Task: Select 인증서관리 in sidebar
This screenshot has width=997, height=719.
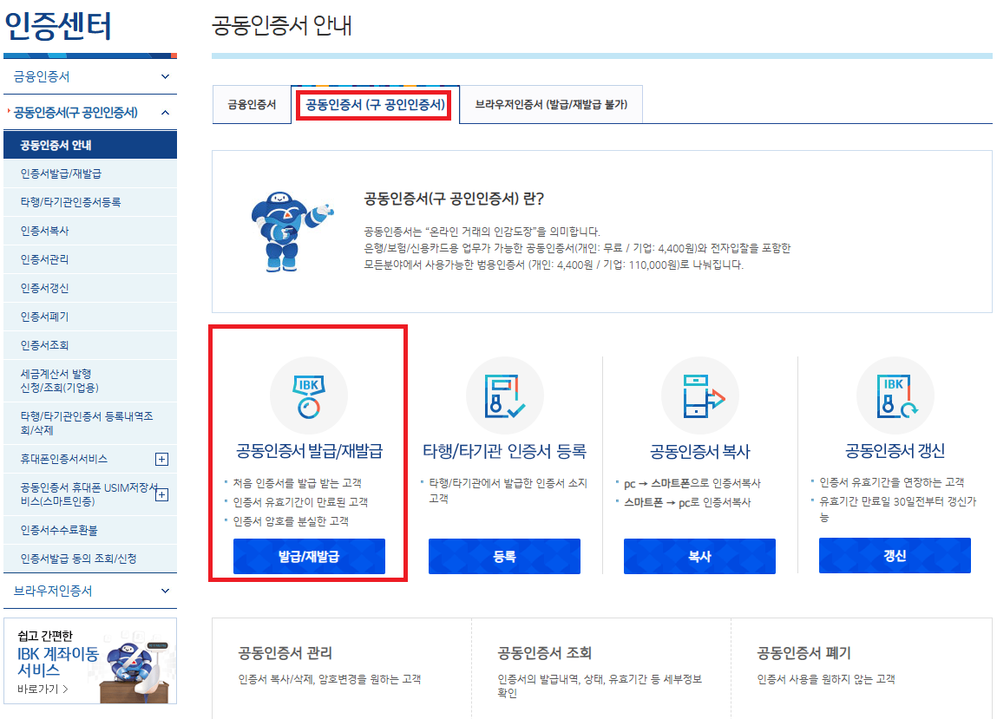Action: point(90,259)
